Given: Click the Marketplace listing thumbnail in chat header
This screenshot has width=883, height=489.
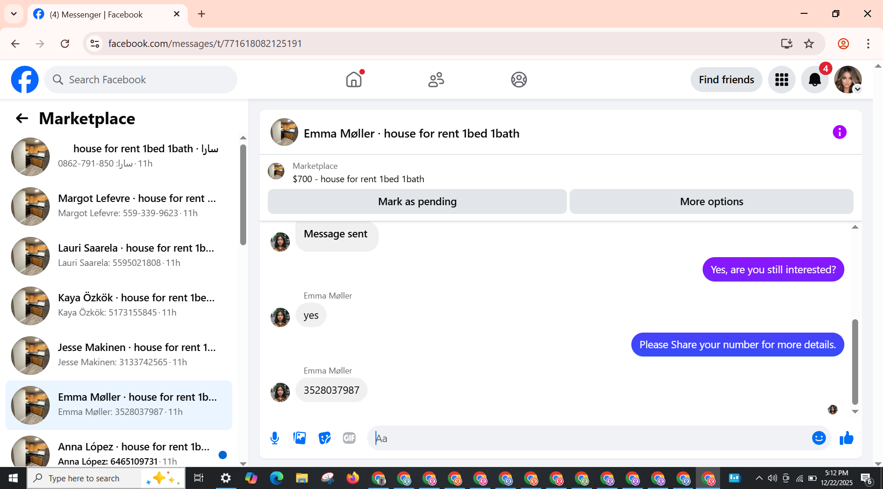Looking at the screenshot, I should click(x=276, y=171).
